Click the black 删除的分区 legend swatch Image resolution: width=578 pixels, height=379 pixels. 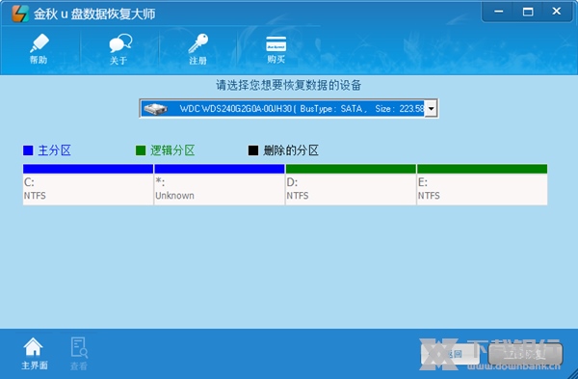click(x=252, y=150)
